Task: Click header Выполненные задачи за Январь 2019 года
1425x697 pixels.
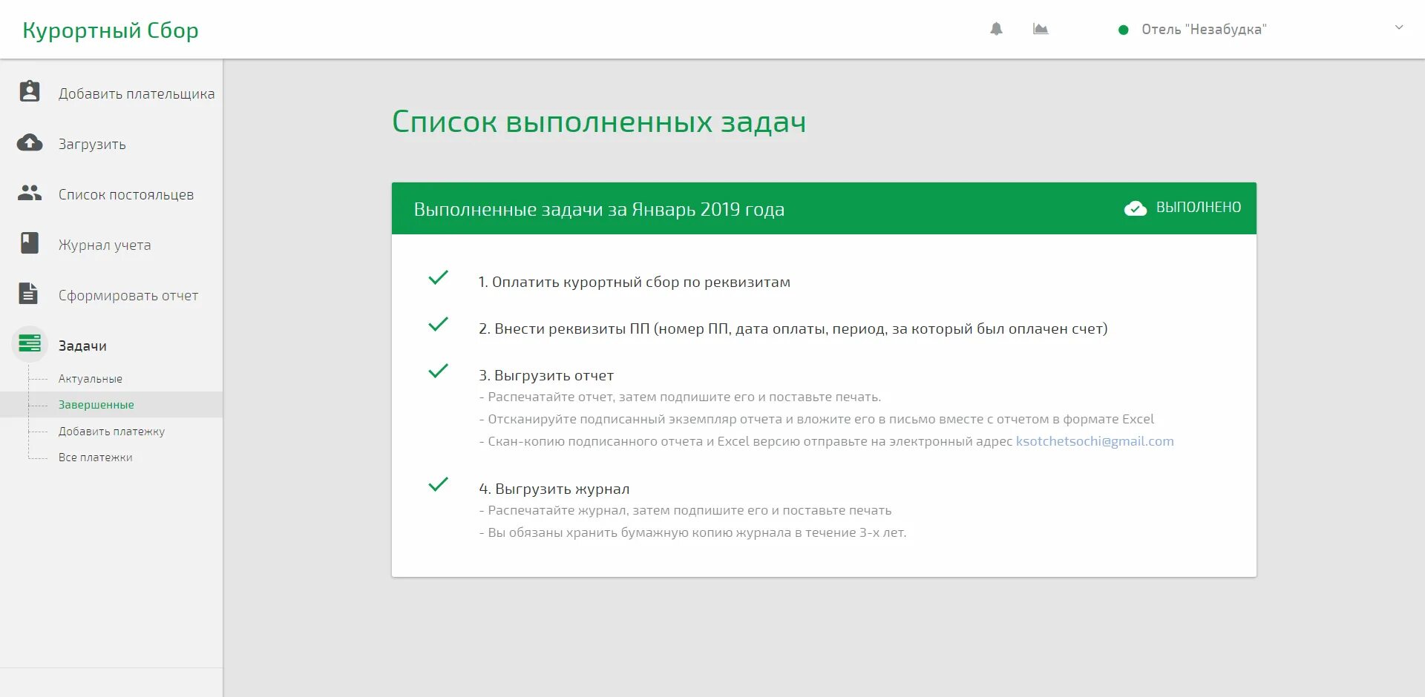Action: coord(599,209)
